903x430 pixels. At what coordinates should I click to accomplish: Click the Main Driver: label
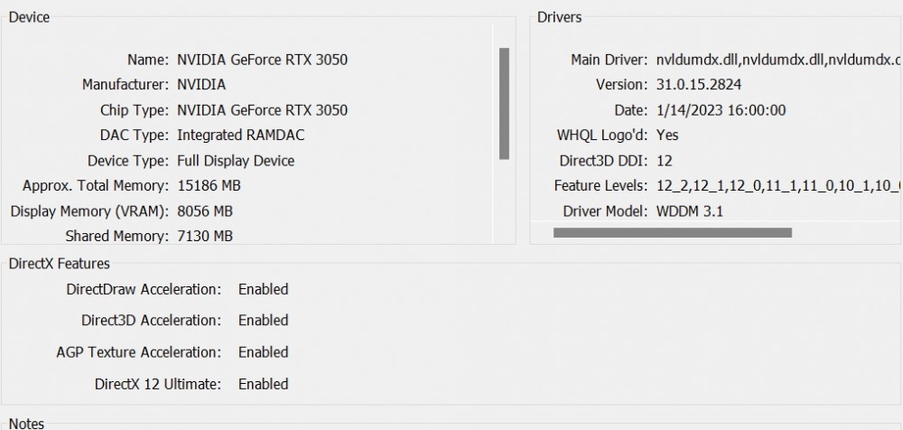(610, 60)
